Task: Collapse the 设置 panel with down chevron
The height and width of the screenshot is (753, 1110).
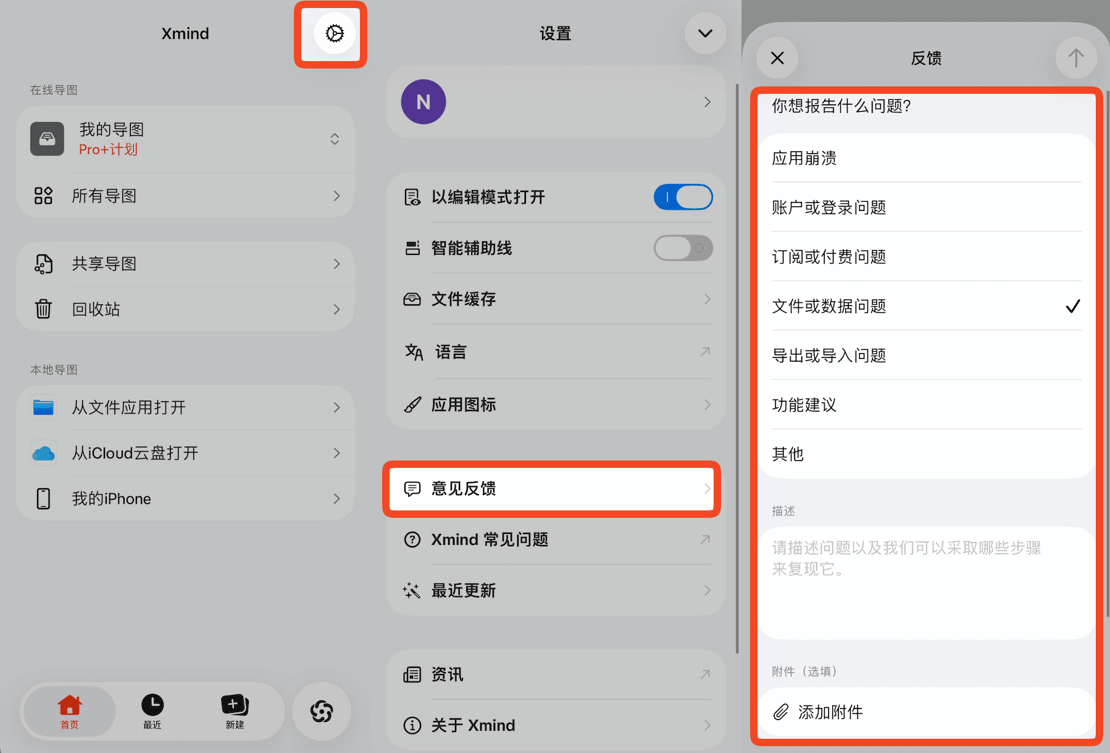Action: pos(705,33)
